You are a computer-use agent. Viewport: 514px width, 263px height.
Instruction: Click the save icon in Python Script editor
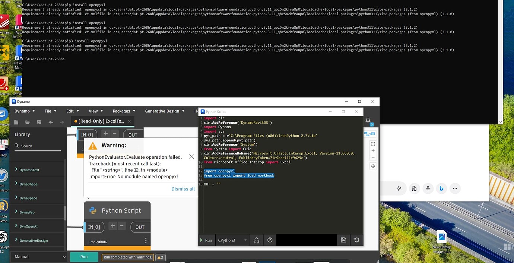(x=343, y=240)
